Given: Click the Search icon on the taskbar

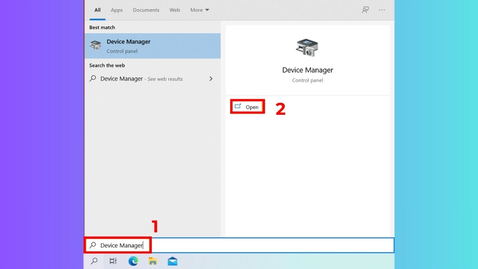Looking at the screenshot, I should click(94, 261).
